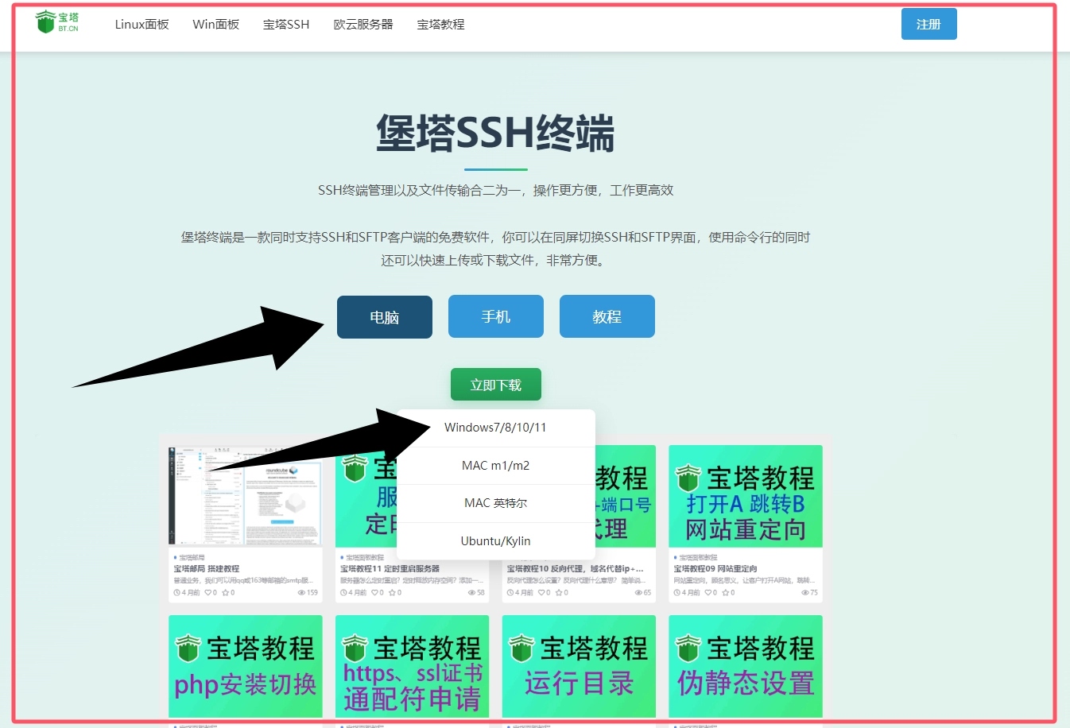Open the article title 宝塔教程11 定时重启服务器

390,569
